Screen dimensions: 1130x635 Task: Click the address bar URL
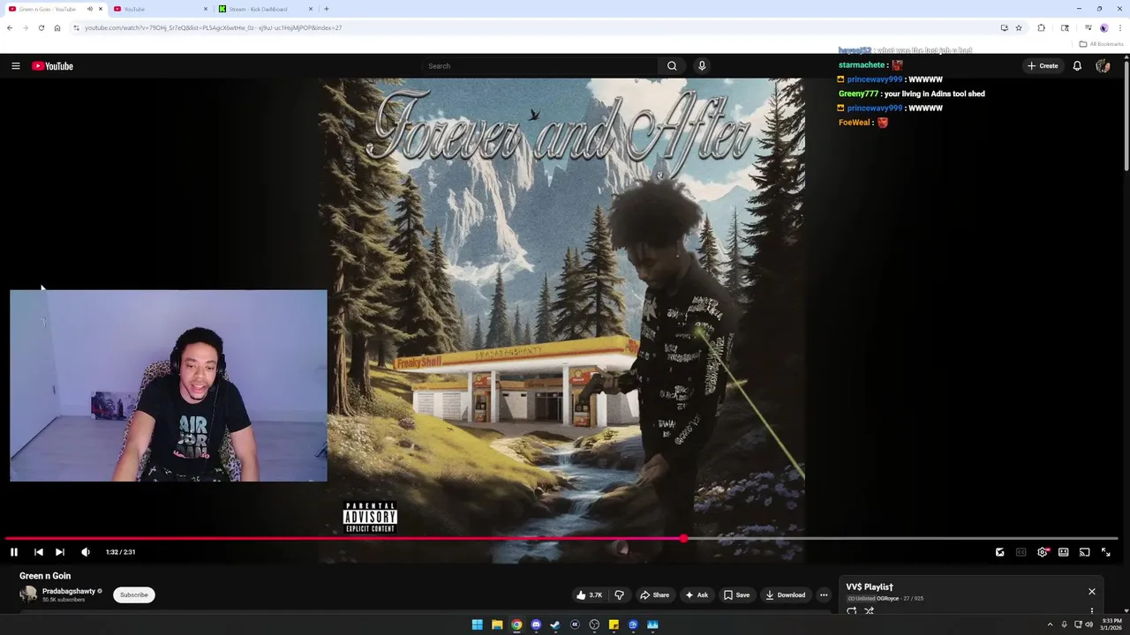tap(213, 27)
